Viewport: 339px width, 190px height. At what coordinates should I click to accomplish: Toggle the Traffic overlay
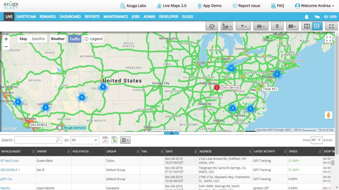click(x=75, y=39)
